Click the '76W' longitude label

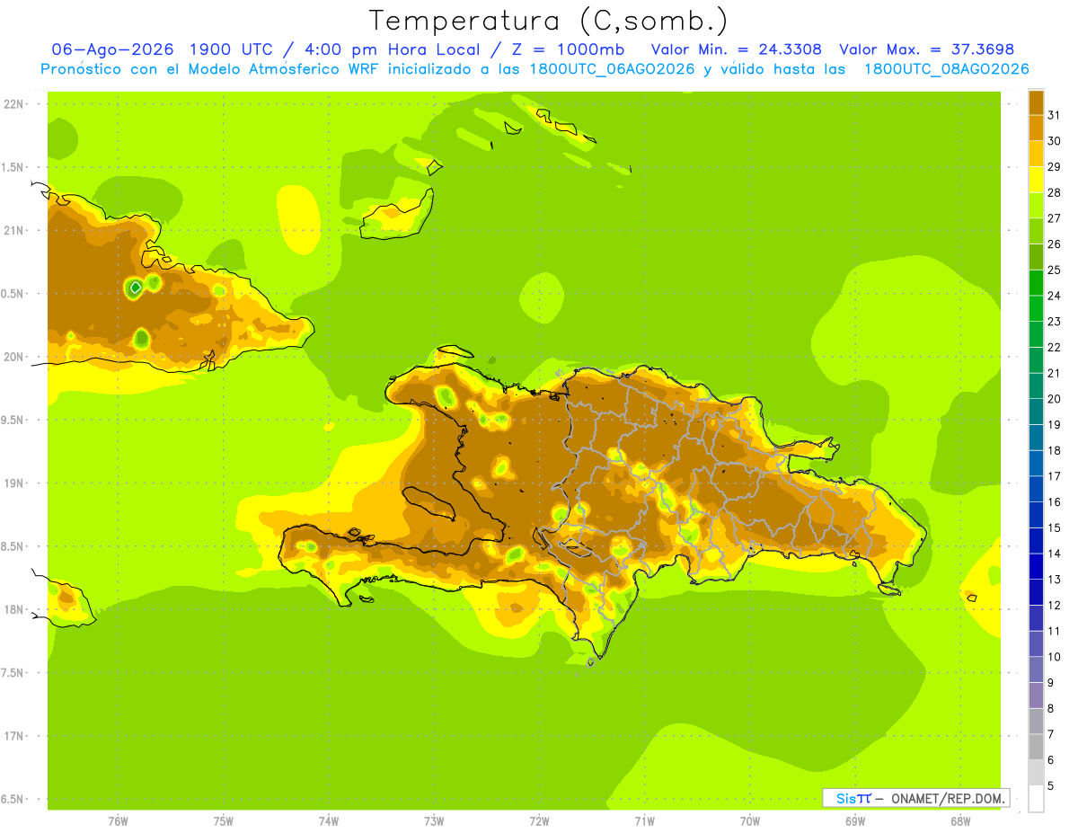[x=118, y=821]
